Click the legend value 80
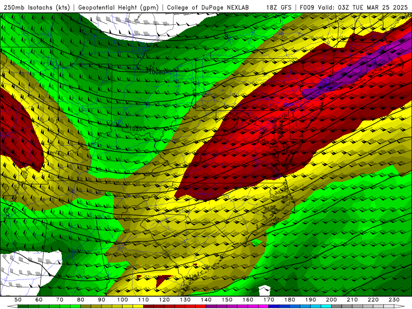Image resolution: width=412 pixels, height=309 pixels. click(x=81, y=300)
